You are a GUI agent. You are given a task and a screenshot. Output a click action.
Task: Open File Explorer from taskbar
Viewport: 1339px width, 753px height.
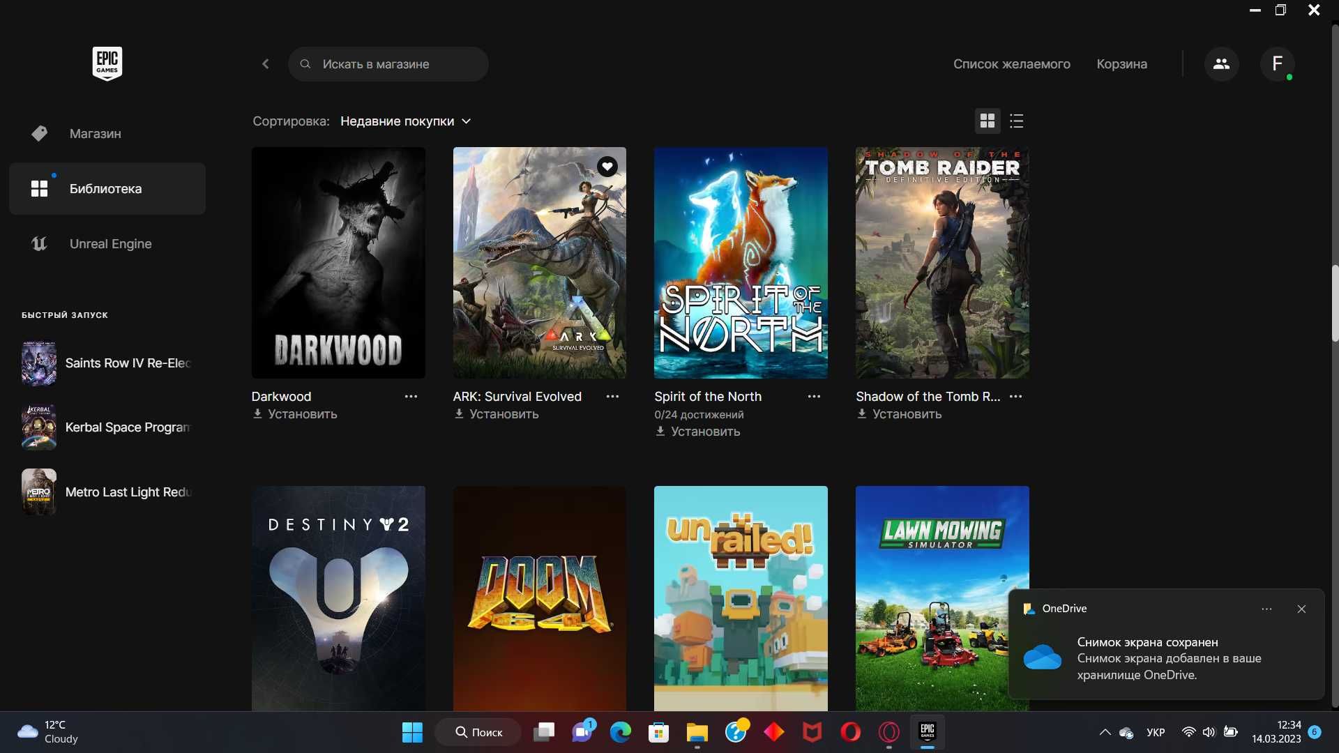coord(697,732)
